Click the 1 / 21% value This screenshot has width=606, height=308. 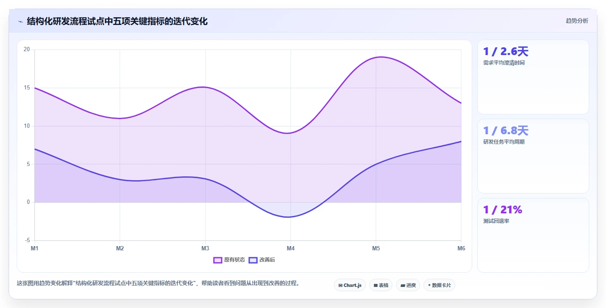click(503, 210)
